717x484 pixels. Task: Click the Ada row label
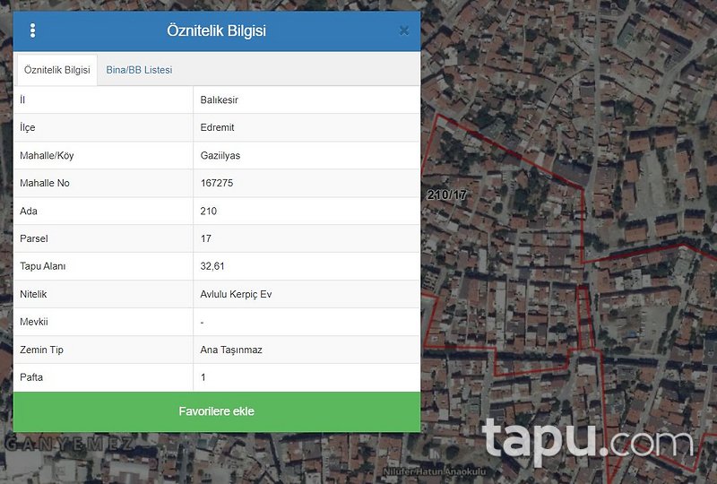point(29,211)
